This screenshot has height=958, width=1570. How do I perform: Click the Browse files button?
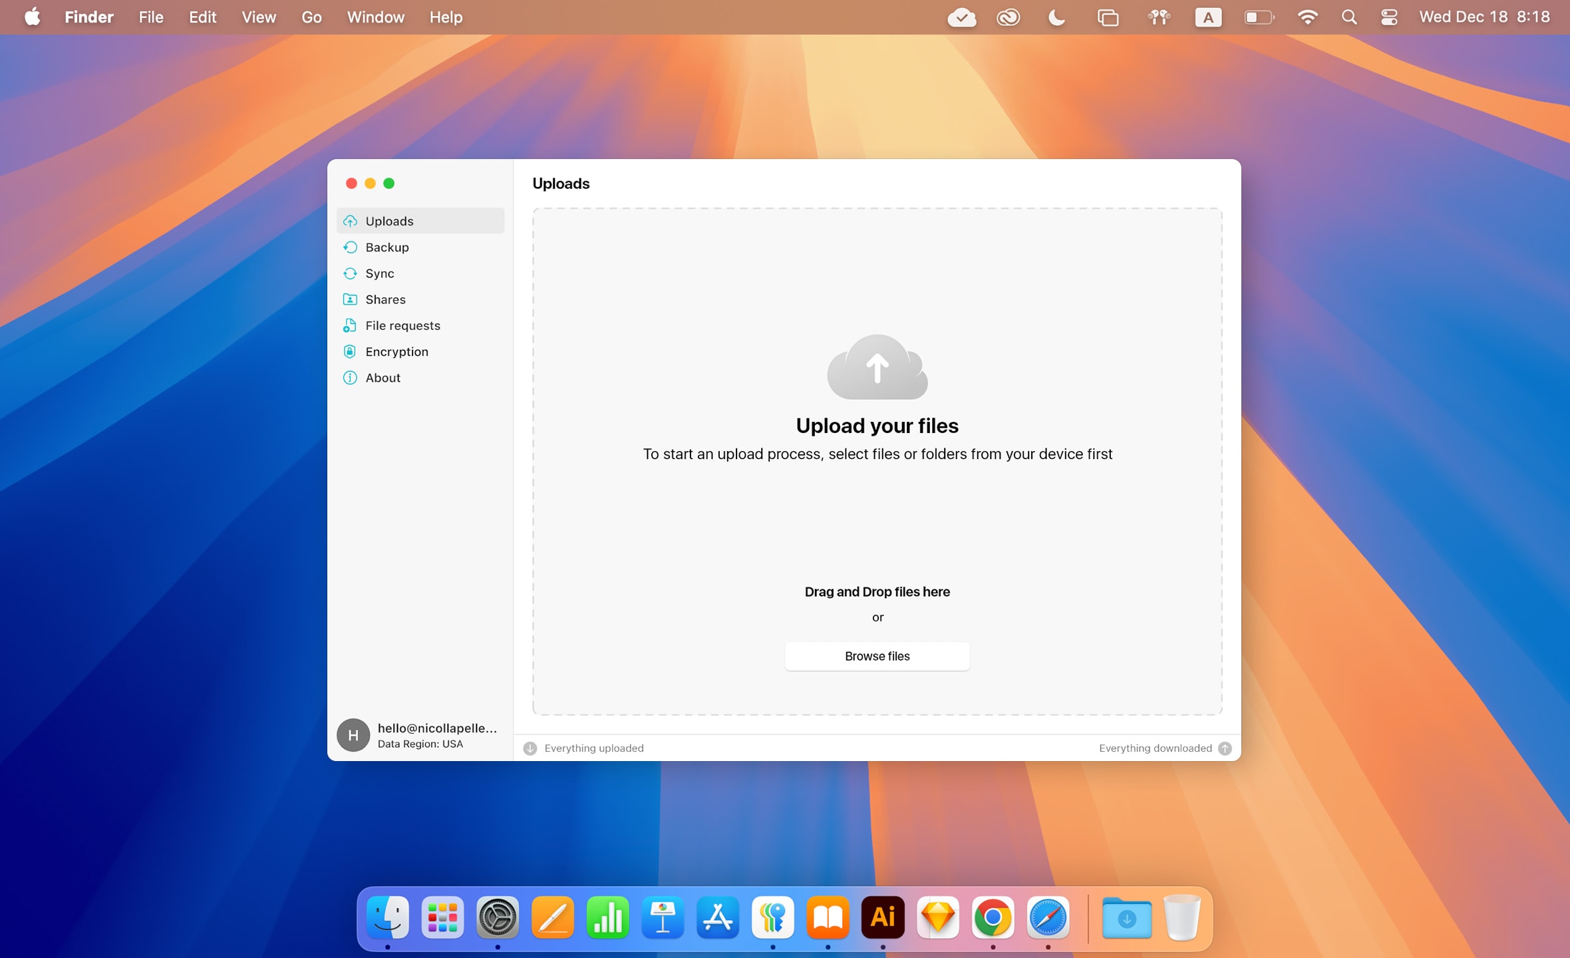tap(877, 656)
